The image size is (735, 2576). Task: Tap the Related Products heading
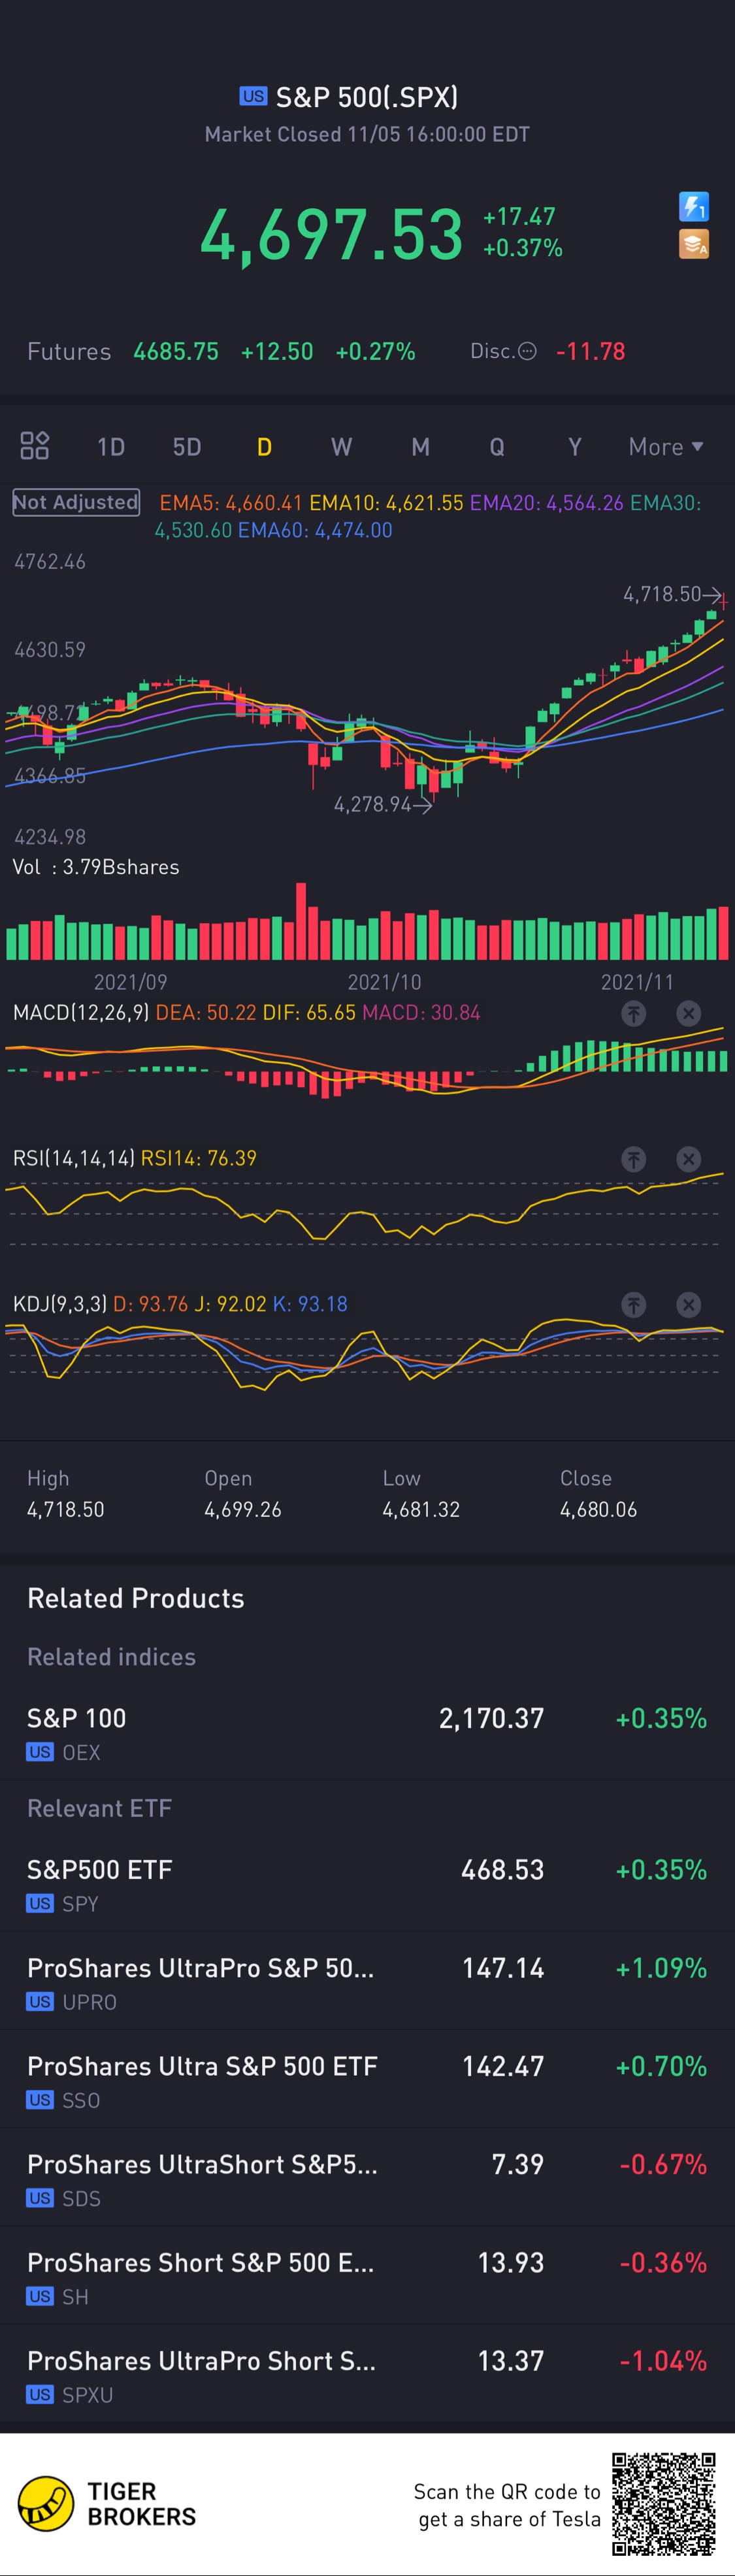click(x=136, y=1598)
